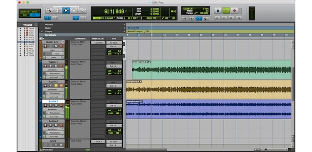This screenshot has width=312, height=152.
Task: Click the Record transport button
Action: pyautogui.click(x=234, y=10)
